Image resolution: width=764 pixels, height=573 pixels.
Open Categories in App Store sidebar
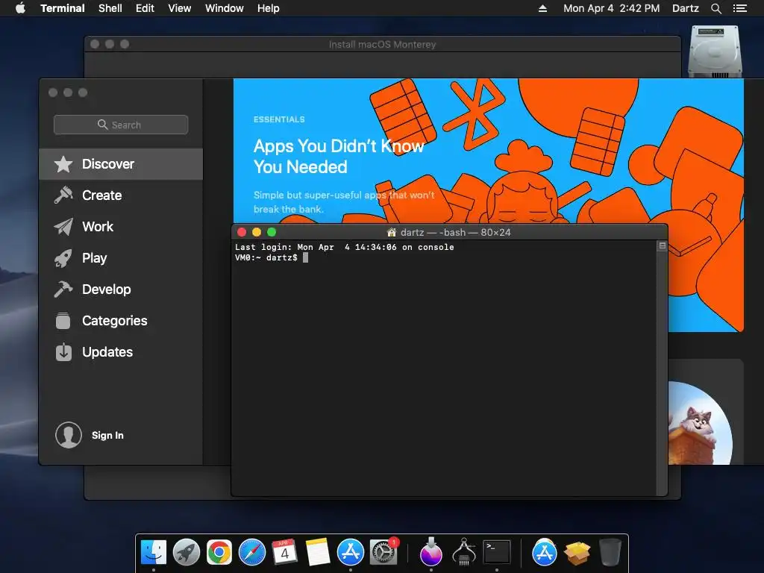120,321
